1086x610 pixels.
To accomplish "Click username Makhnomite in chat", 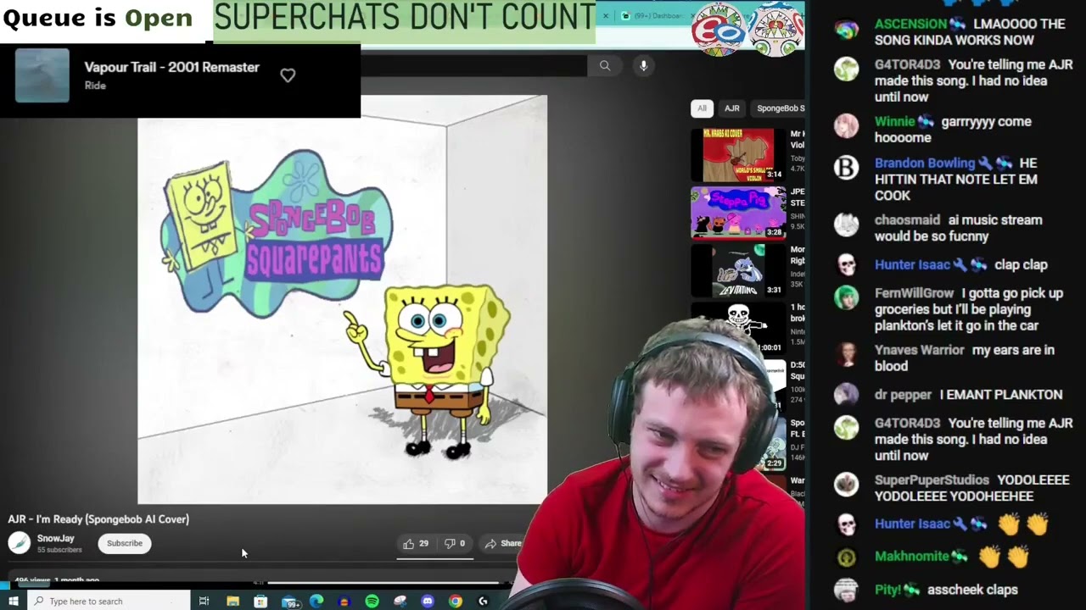I will point(911,557).
